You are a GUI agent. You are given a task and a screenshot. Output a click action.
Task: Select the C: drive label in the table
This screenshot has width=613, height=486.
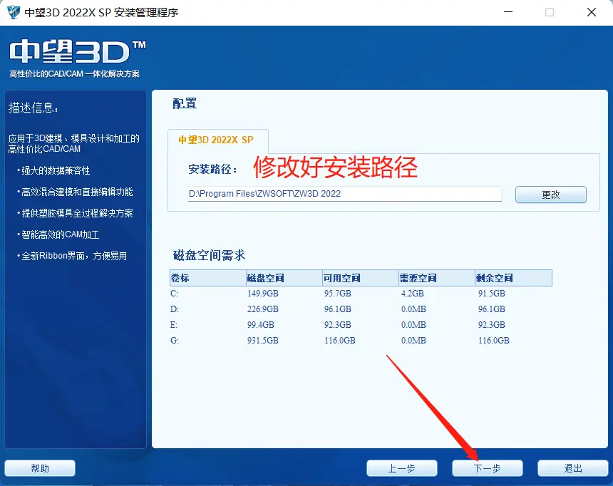tap(175, 294)
